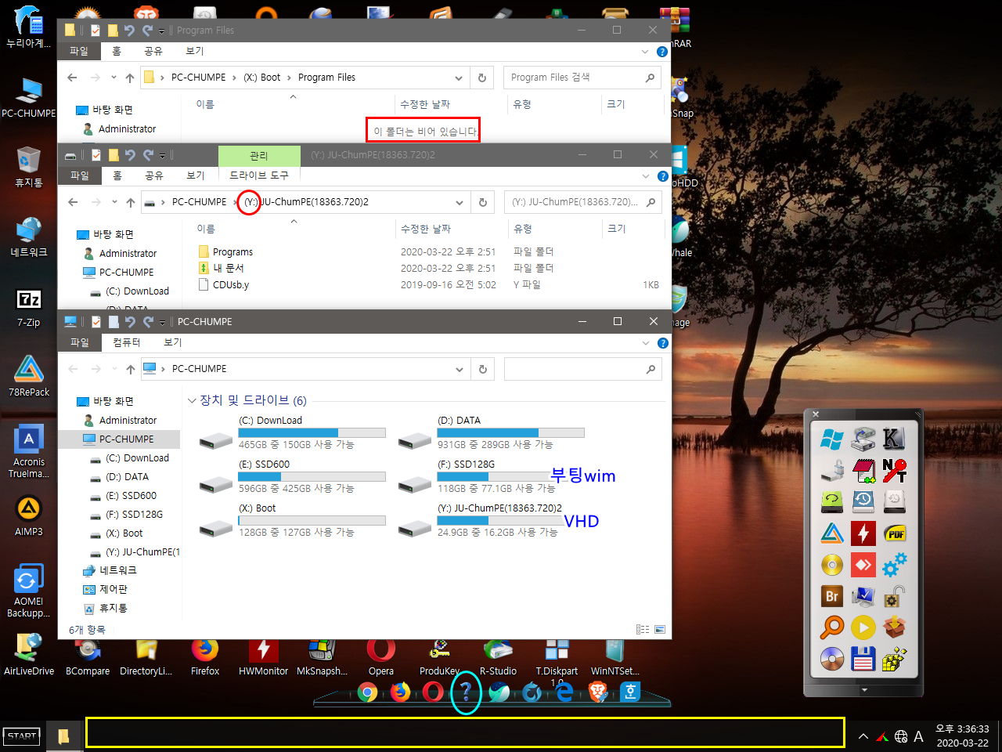Open Adobe Bridge Br launcher icon
This screenshot has height=752, width=1002.
pos(831,596)
